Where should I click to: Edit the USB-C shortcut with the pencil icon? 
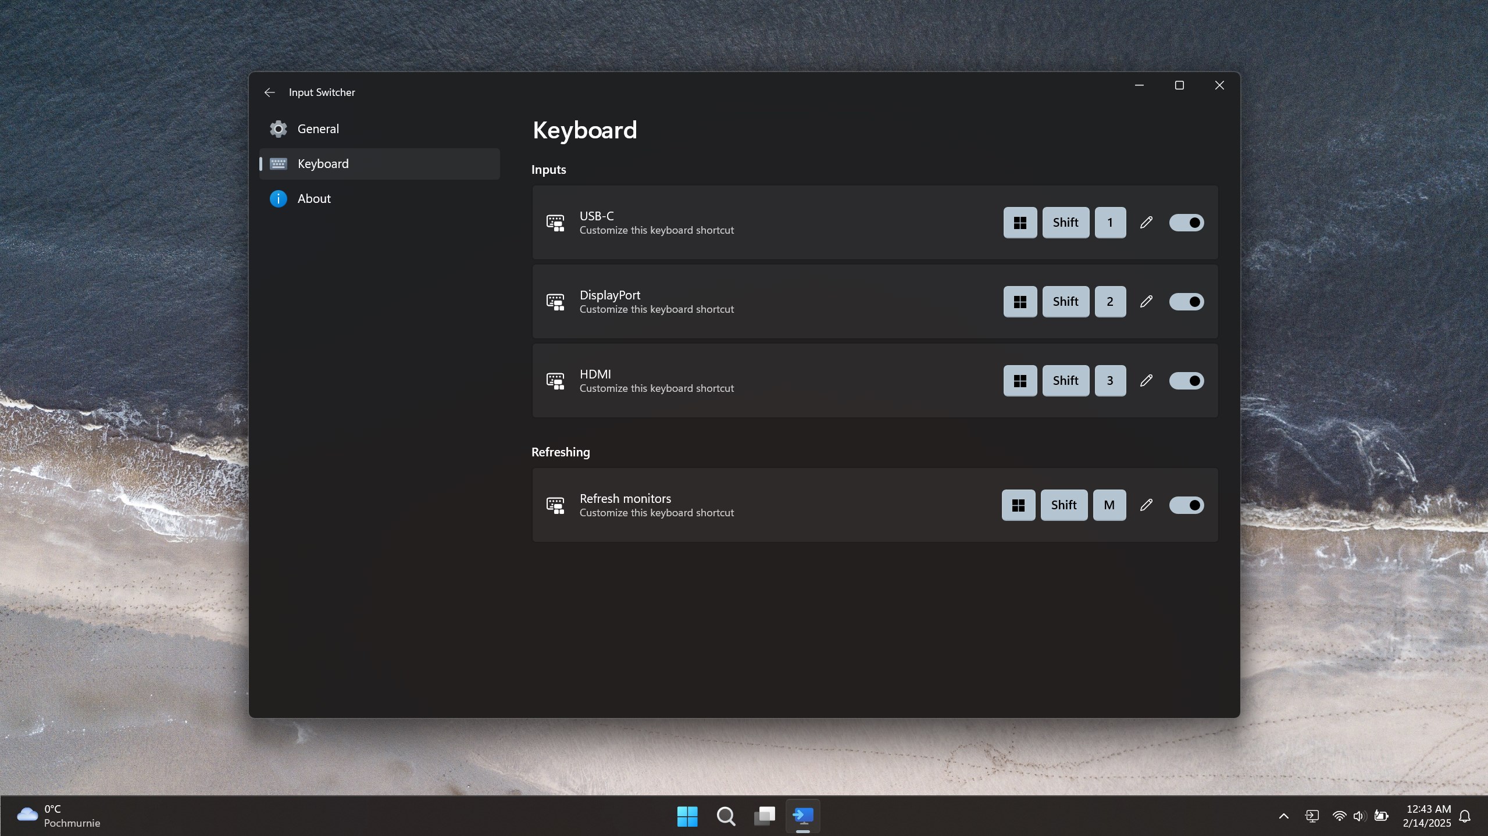[1146, 222]
